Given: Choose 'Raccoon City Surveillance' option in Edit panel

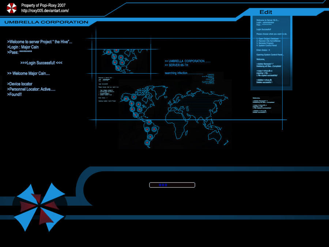Looking at the screenshot, I should coord(268,41).
